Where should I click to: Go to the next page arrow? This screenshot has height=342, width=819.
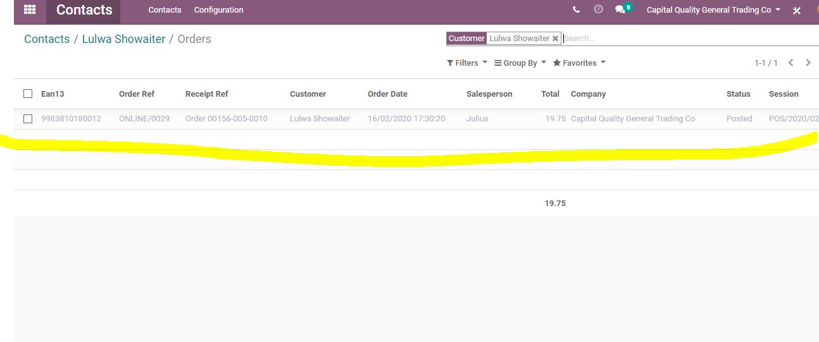[x=808, y=63]
